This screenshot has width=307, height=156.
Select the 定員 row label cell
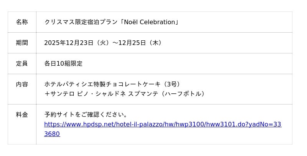[x=22, y=64]
